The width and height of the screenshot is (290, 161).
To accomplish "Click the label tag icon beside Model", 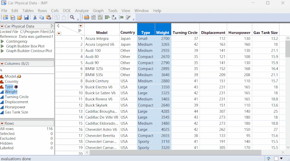I will 19,76.
